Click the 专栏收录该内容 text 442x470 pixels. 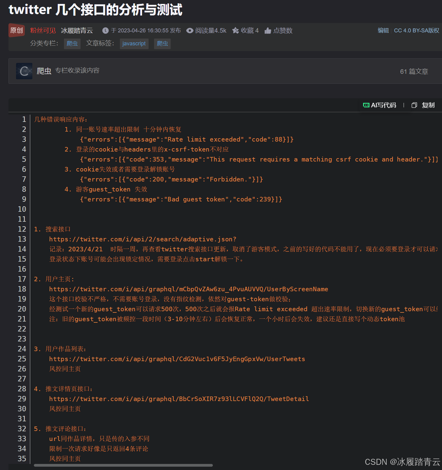click(77, 70)
